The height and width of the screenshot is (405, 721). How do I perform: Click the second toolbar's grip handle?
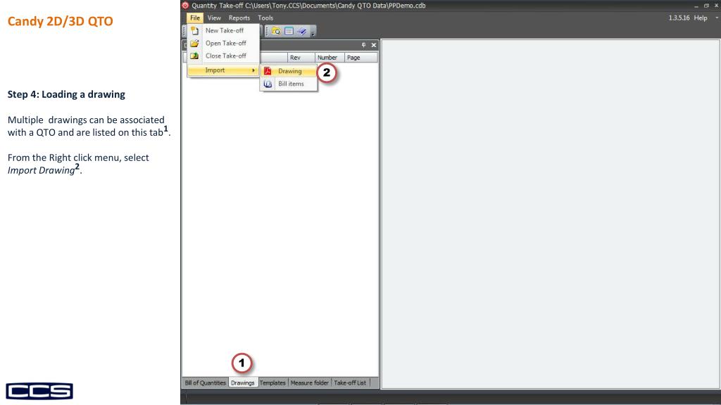267,31
